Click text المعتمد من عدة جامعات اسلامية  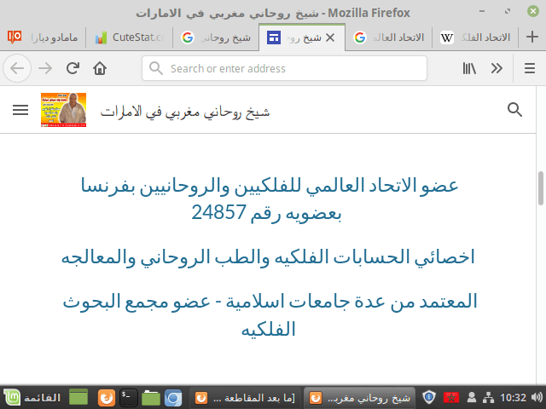(351, 301)
